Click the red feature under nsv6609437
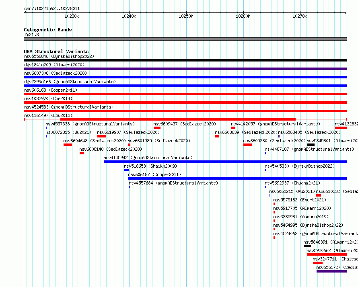This screenshot has width=358, height=287. tap(157, 128)
